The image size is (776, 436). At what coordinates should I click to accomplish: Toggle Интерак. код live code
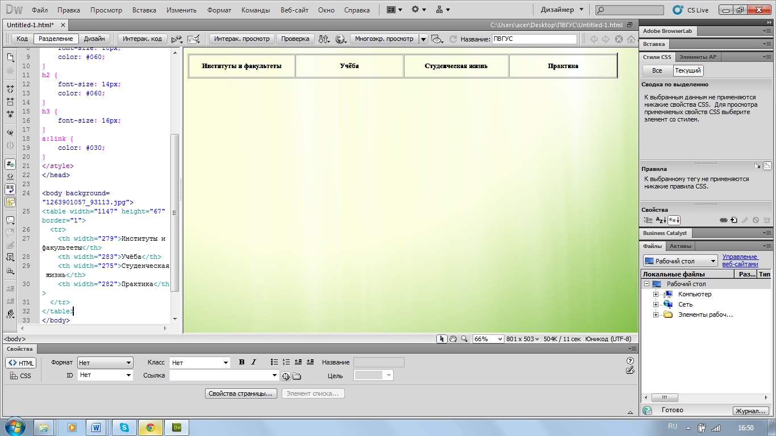coord(143,39)
